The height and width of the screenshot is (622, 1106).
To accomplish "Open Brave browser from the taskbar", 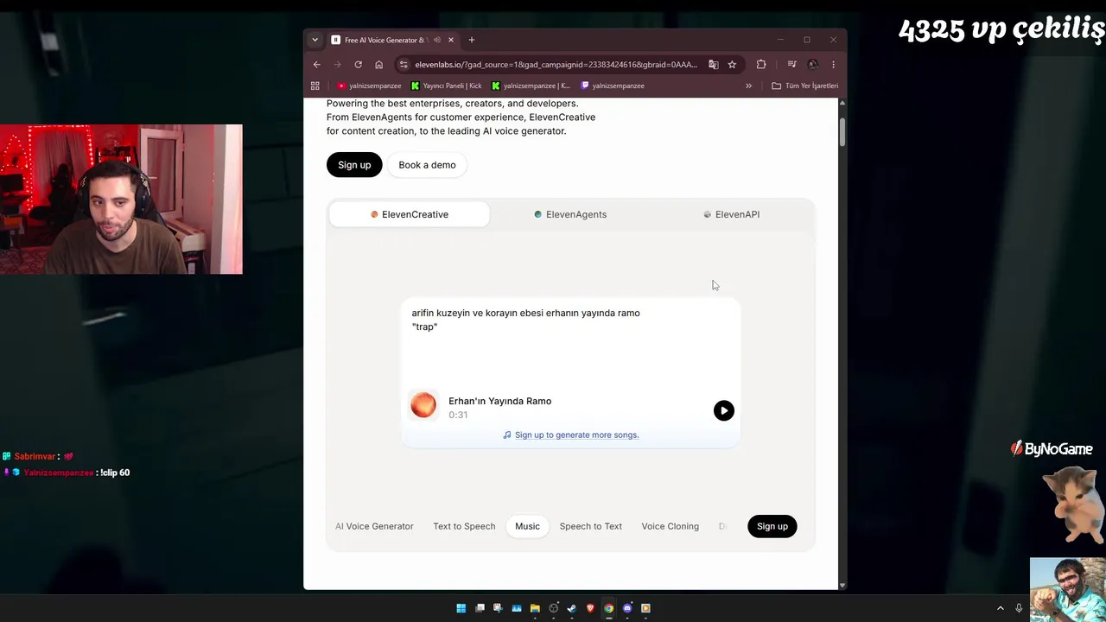I will click(x=591, y=608).
